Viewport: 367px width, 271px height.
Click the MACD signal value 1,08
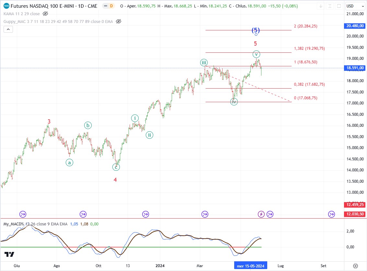pos(84,224)
